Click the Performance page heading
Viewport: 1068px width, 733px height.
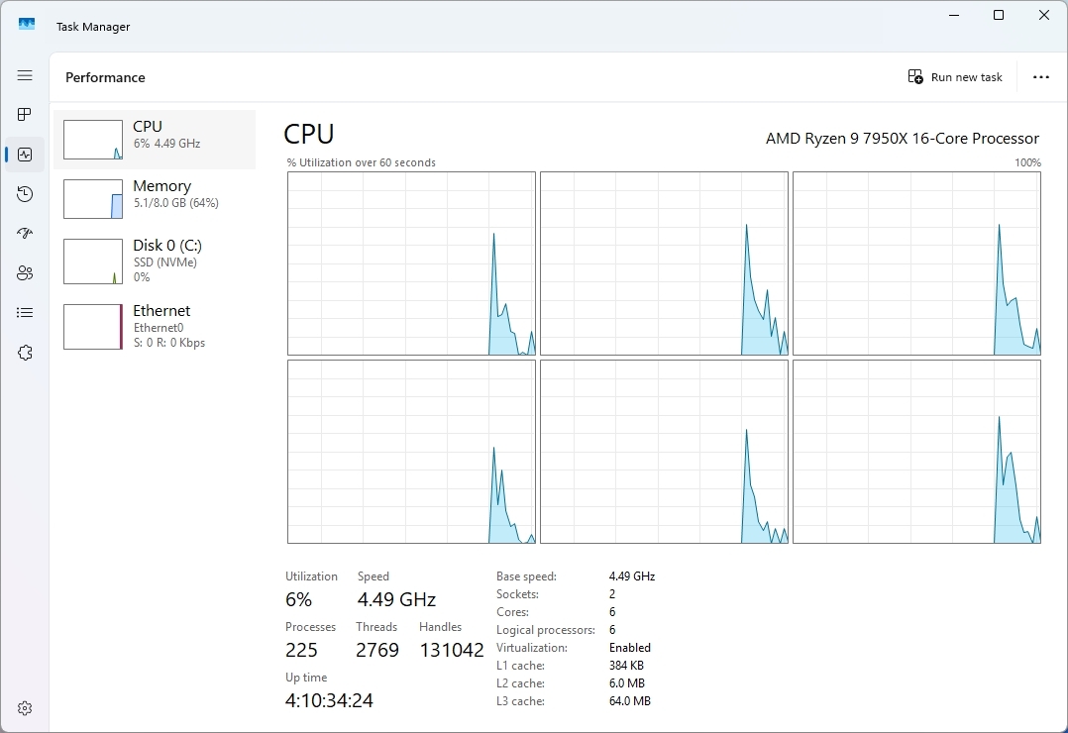tap(105, 77)
